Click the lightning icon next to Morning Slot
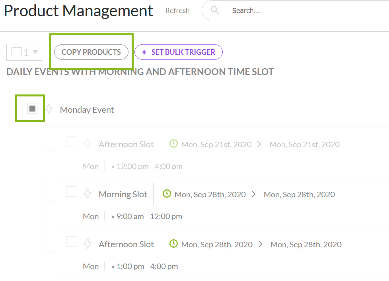This screenshot has height=281, width=389. click(88, 194)
